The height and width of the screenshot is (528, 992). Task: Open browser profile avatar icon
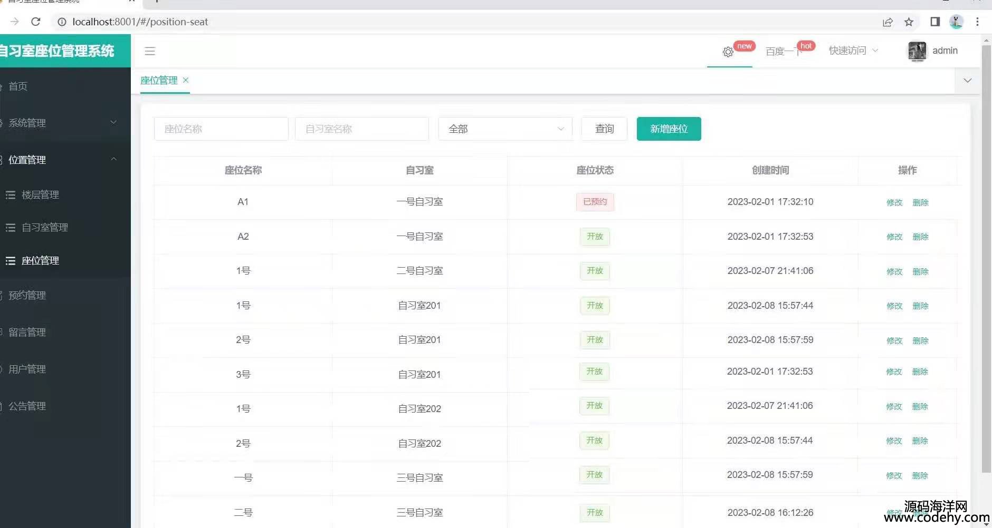(956, 22)
